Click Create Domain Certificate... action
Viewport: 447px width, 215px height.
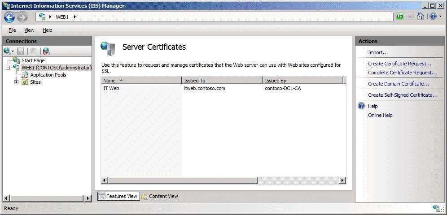click(x=398, y=84)
